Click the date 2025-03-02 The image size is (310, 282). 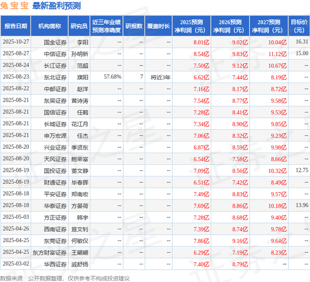[x=16, y=263]
